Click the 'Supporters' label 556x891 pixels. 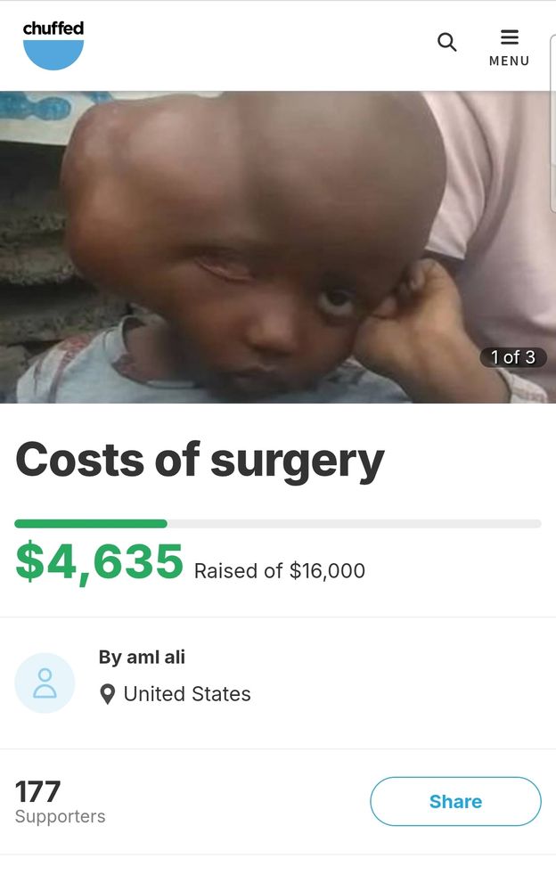pyautogui.click(x=61, y=816)
